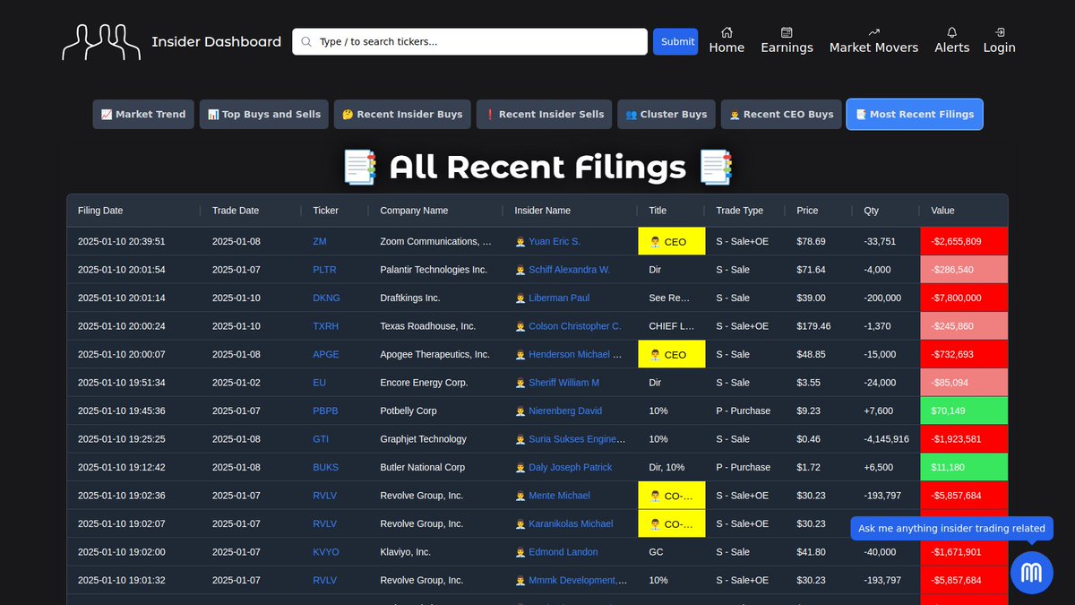Open the DKNG ticker link
The width and height of the screenshot is (1075, 605).
(x=326, y=298)
